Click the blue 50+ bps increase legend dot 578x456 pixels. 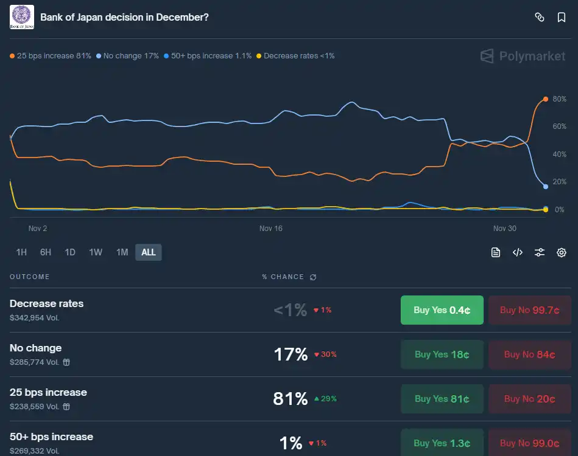coord(166,56)
